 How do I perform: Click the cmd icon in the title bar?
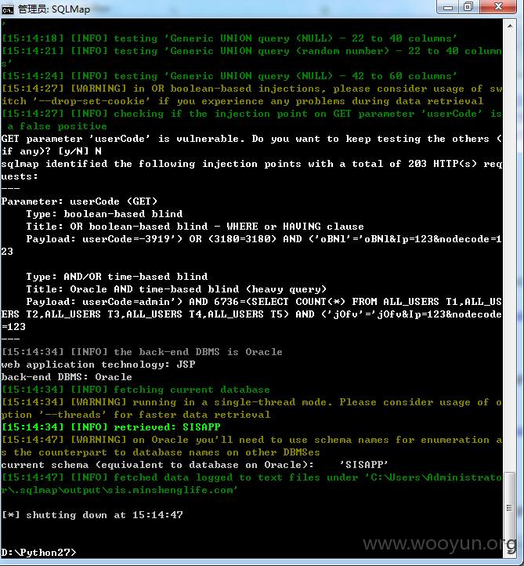(7, 9)
